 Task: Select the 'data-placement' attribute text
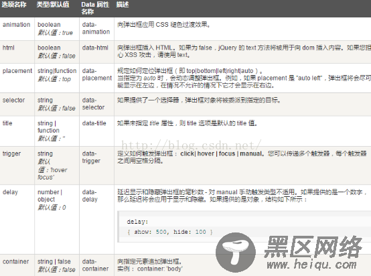[97, 74]
